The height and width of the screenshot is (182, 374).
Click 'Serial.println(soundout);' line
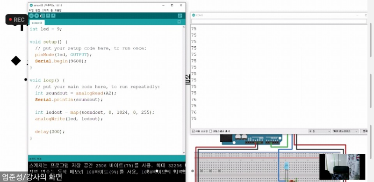[69, 100]
